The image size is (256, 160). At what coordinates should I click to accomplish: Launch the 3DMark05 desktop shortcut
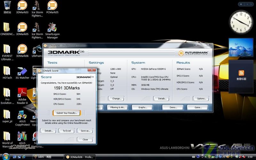click(22, 29)
